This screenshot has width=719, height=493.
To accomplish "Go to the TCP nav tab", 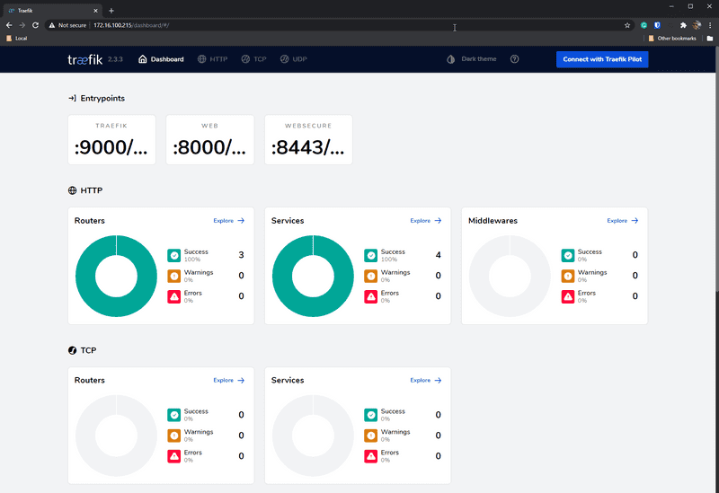I will pos(254,59).
